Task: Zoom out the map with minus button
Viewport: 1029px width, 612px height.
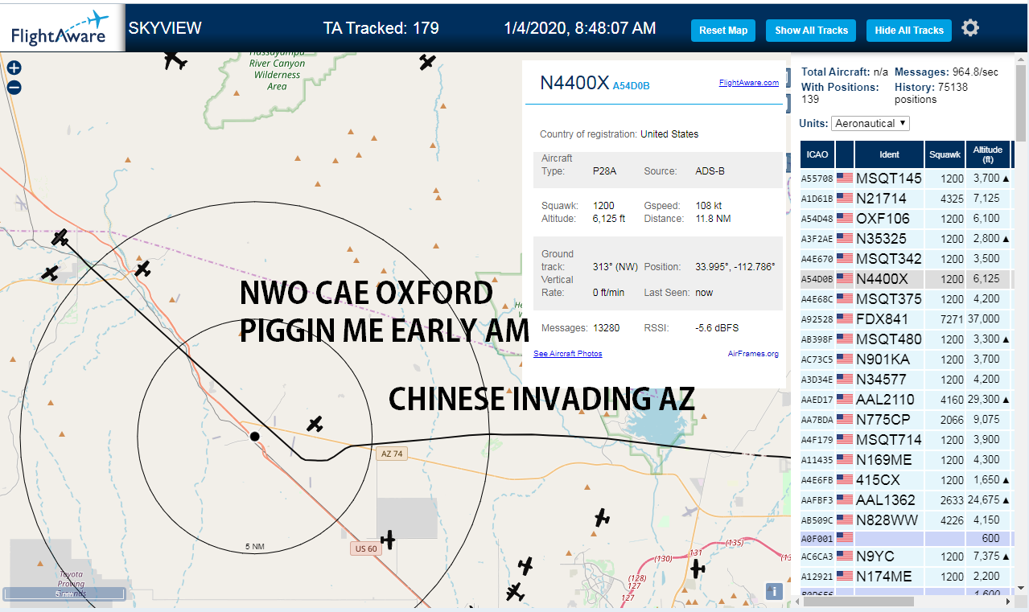Action: click(x=14, y=88)
